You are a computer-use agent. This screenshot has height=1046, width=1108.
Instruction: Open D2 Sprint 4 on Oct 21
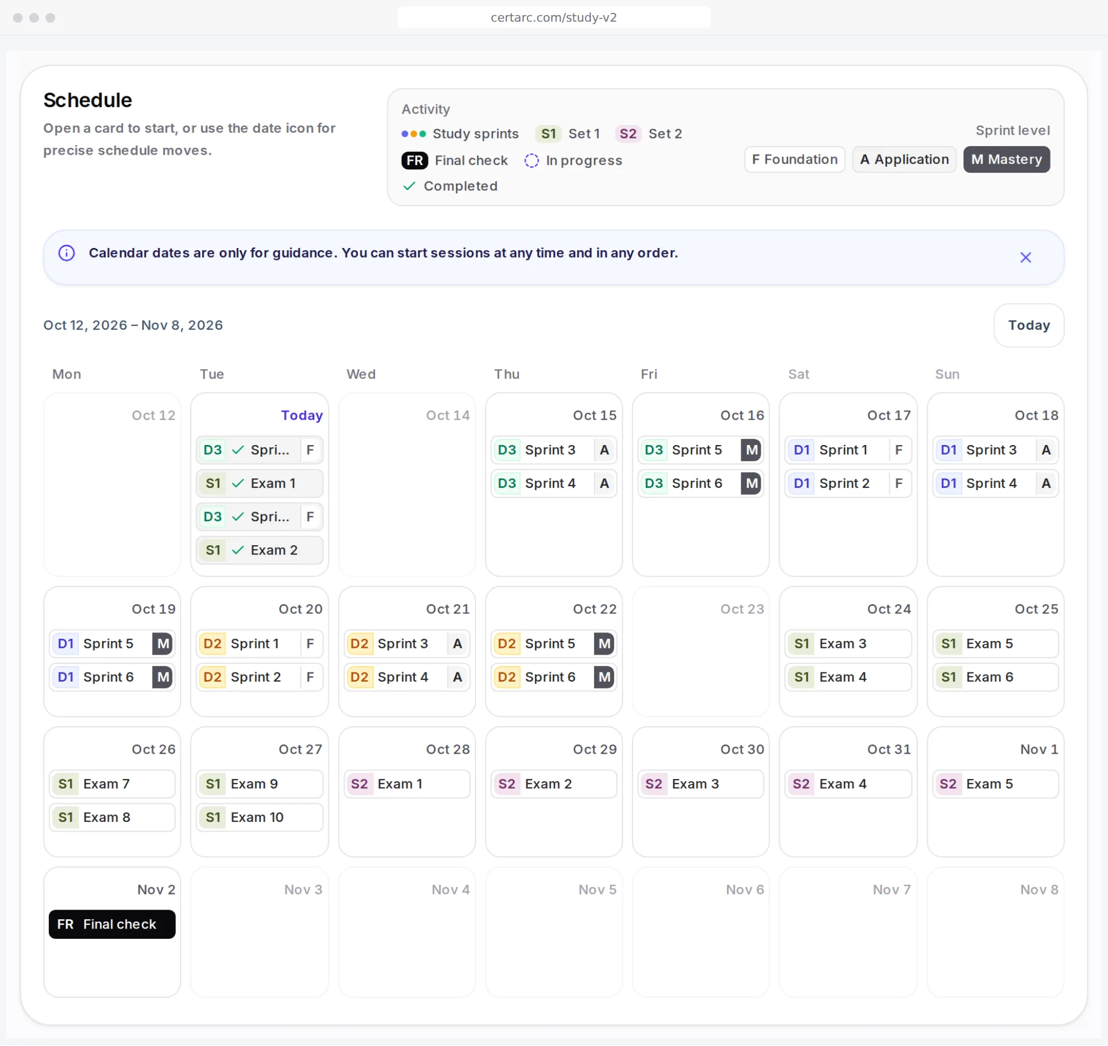click(x=407, y=677)
